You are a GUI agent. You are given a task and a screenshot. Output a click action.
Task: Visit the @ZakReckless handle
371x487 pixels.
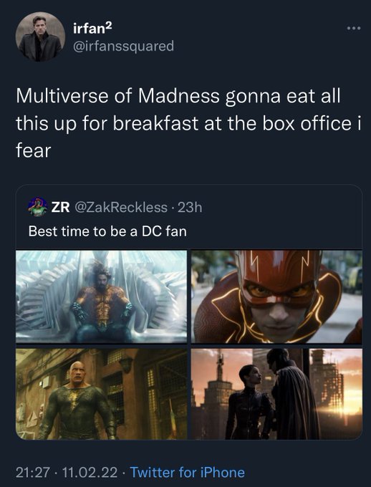click(x=121, y=207)
